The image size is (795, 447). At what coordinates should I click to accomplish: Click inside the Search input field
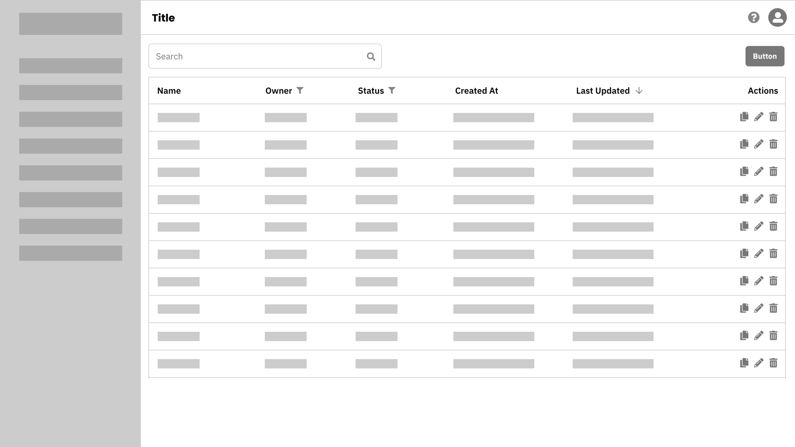click(254, 56)
